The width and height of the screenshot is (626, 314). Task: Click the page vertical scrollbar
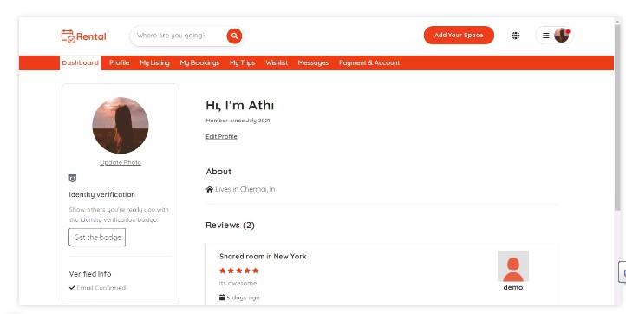(x=617, y=116)
